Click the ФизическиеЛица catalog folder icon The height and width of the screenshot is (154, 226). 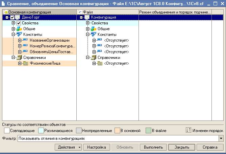click(25, 63)
